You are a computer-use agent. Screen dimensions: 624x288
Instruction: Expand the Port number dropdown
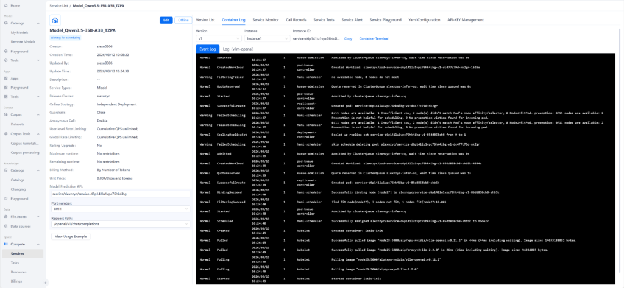(120, 208)
